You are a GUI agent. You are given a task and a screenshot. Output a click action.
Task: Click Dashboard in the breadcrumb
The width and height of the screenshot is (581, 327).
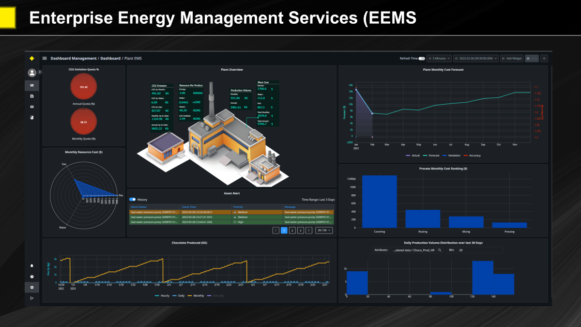coord(110,58)
